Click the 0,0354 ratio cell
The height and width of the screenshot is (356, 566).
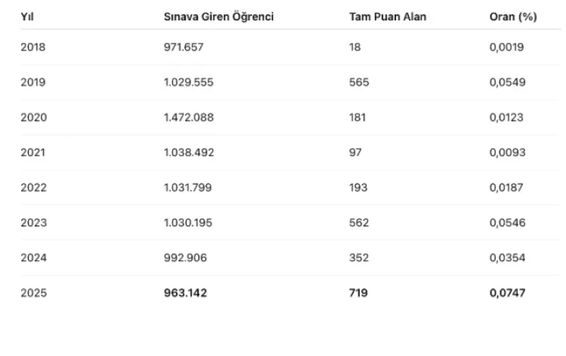[x=506, y=258]
